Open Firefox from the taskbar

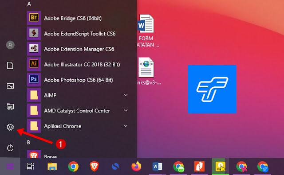pos(136,166)
